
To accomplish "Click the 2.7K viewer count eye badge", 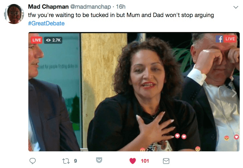I will 53,40.
